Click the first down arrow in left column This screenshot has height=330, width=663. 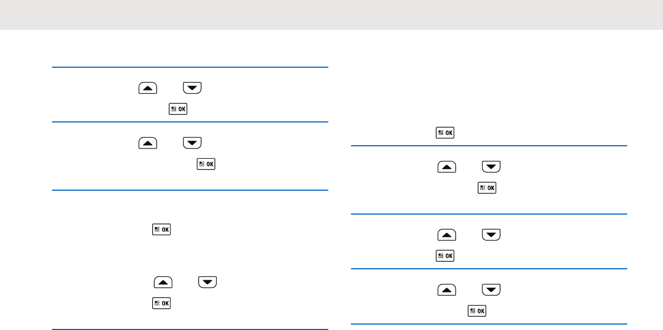pyautogui.click(x=192, y=88)
